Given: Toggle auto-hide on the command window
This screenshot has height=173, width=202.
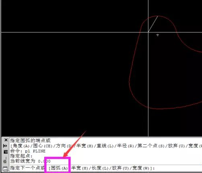Looking at the screenshot, I should (x=5, y=146).
